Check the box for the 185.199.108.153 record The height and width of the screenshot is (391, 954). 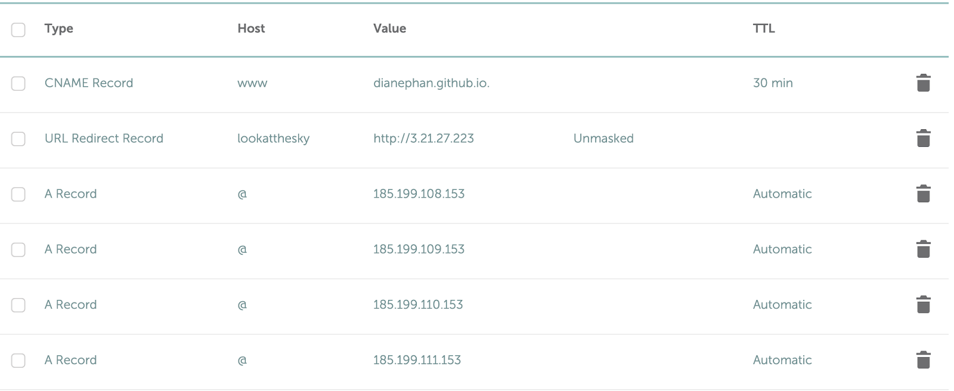[18, 194]
